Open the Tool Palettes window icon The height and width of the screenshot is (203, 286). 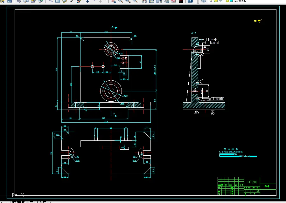159,1
